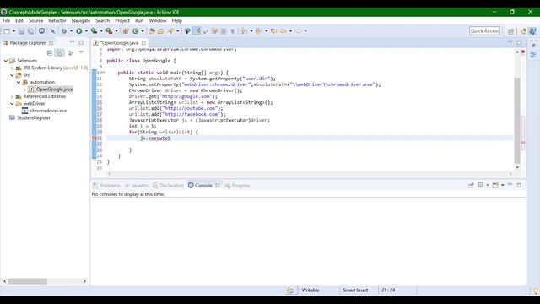Toggle Word Wrap toolbar icon
Viewport: 540px width, 304px height.
click(214, 31)
